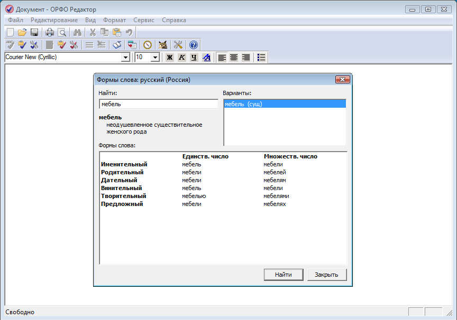Viewport: 457px width, 320px height.
Task: Open the Редактирование menu
Action: coord(54,20)
